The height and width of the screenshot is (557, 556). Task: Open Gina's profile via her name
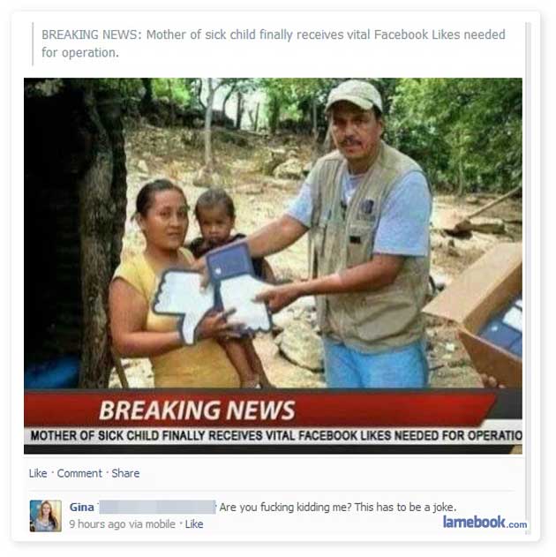point(82,507)
